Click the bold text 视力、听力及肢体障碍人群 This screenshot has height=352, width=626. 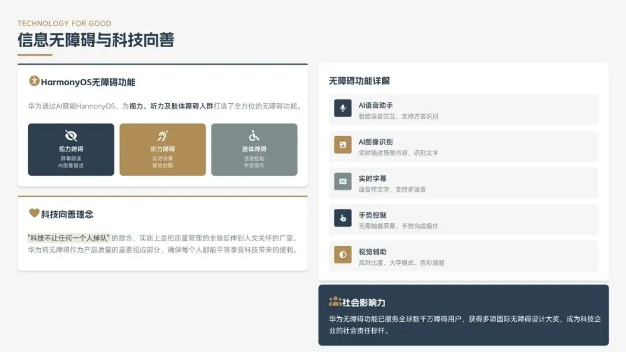171,106
